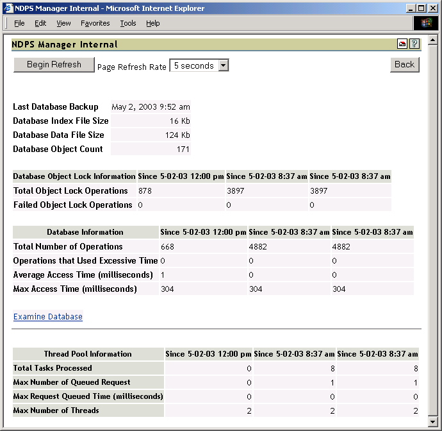This screenshot has height=431, width=442.
Task: Open the File menu
Action: (19, 23)
